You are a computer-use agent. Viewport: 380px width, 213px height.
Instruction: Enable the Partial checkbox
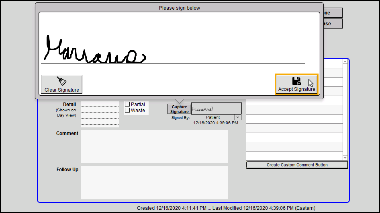(127, 104)
